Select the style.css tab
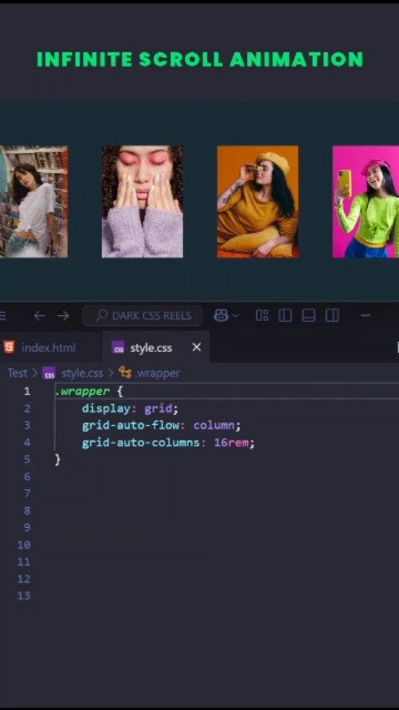Image resolution: width=399 pixels, height=710 pixels. click(x=151, y=348)
